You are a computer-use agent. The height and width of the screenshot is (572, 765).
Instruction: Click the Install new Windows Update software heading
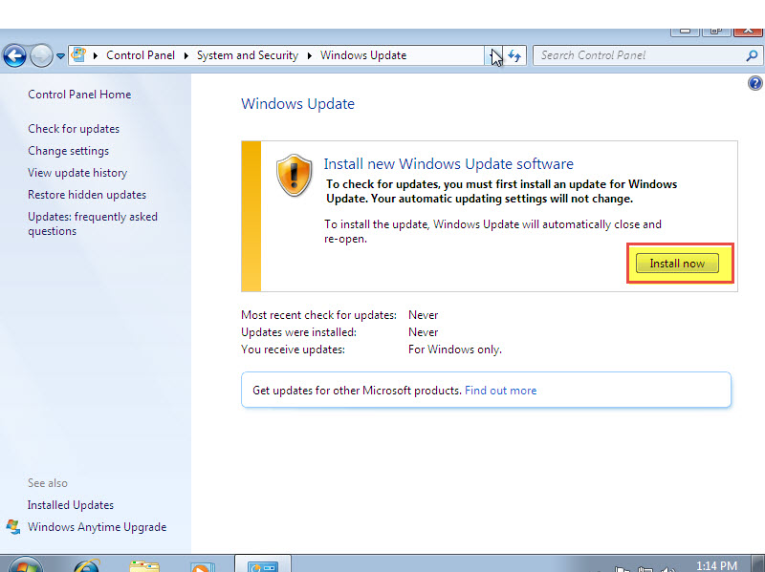tap(448, 164)
